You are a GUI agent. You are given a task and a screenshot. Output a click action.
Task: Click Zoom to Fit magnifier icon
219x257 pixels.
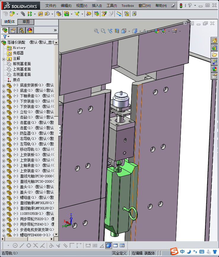click(x=96, y=31)
